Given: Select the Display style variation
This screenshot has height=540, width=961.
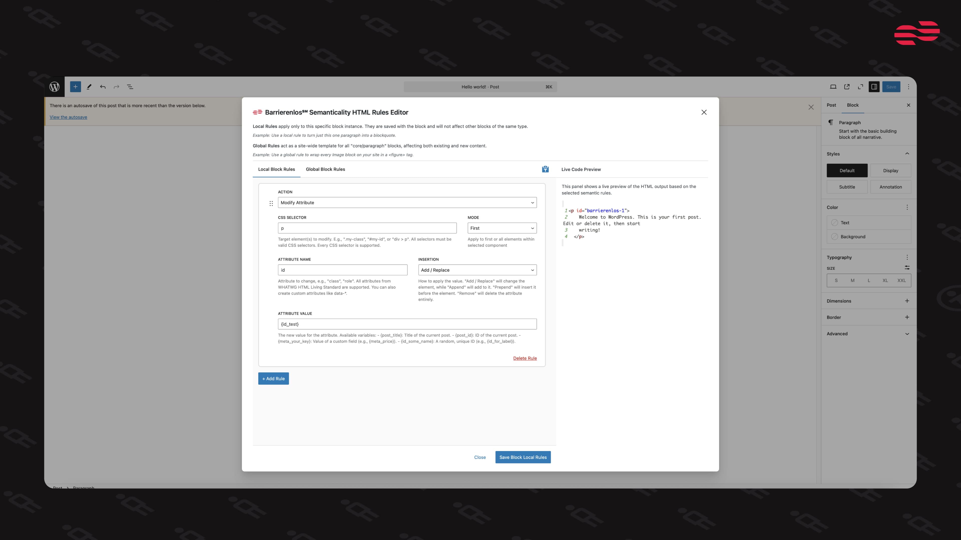Looking at the screenshot, I should (x=890, y=170).
